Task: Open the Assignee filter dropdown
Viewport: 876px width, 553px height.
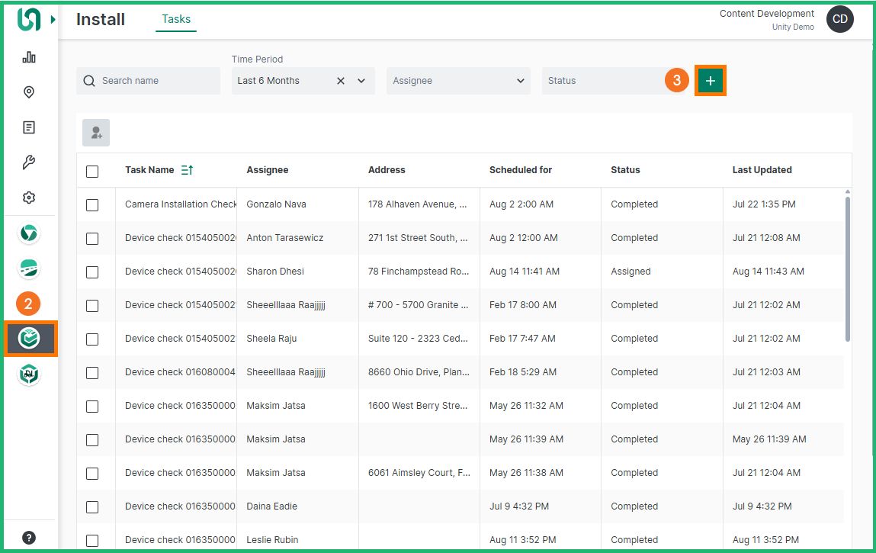Action: tap(457, 81)
